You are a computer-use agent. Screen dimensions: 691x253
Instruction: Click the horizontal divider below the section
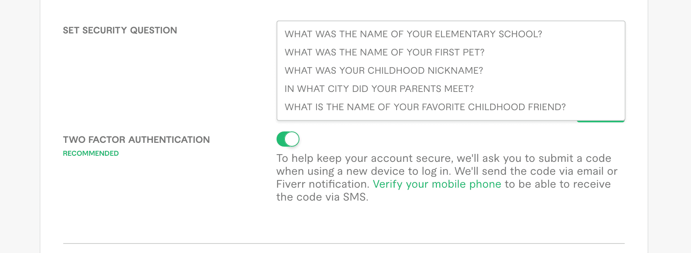pos(344,243)
